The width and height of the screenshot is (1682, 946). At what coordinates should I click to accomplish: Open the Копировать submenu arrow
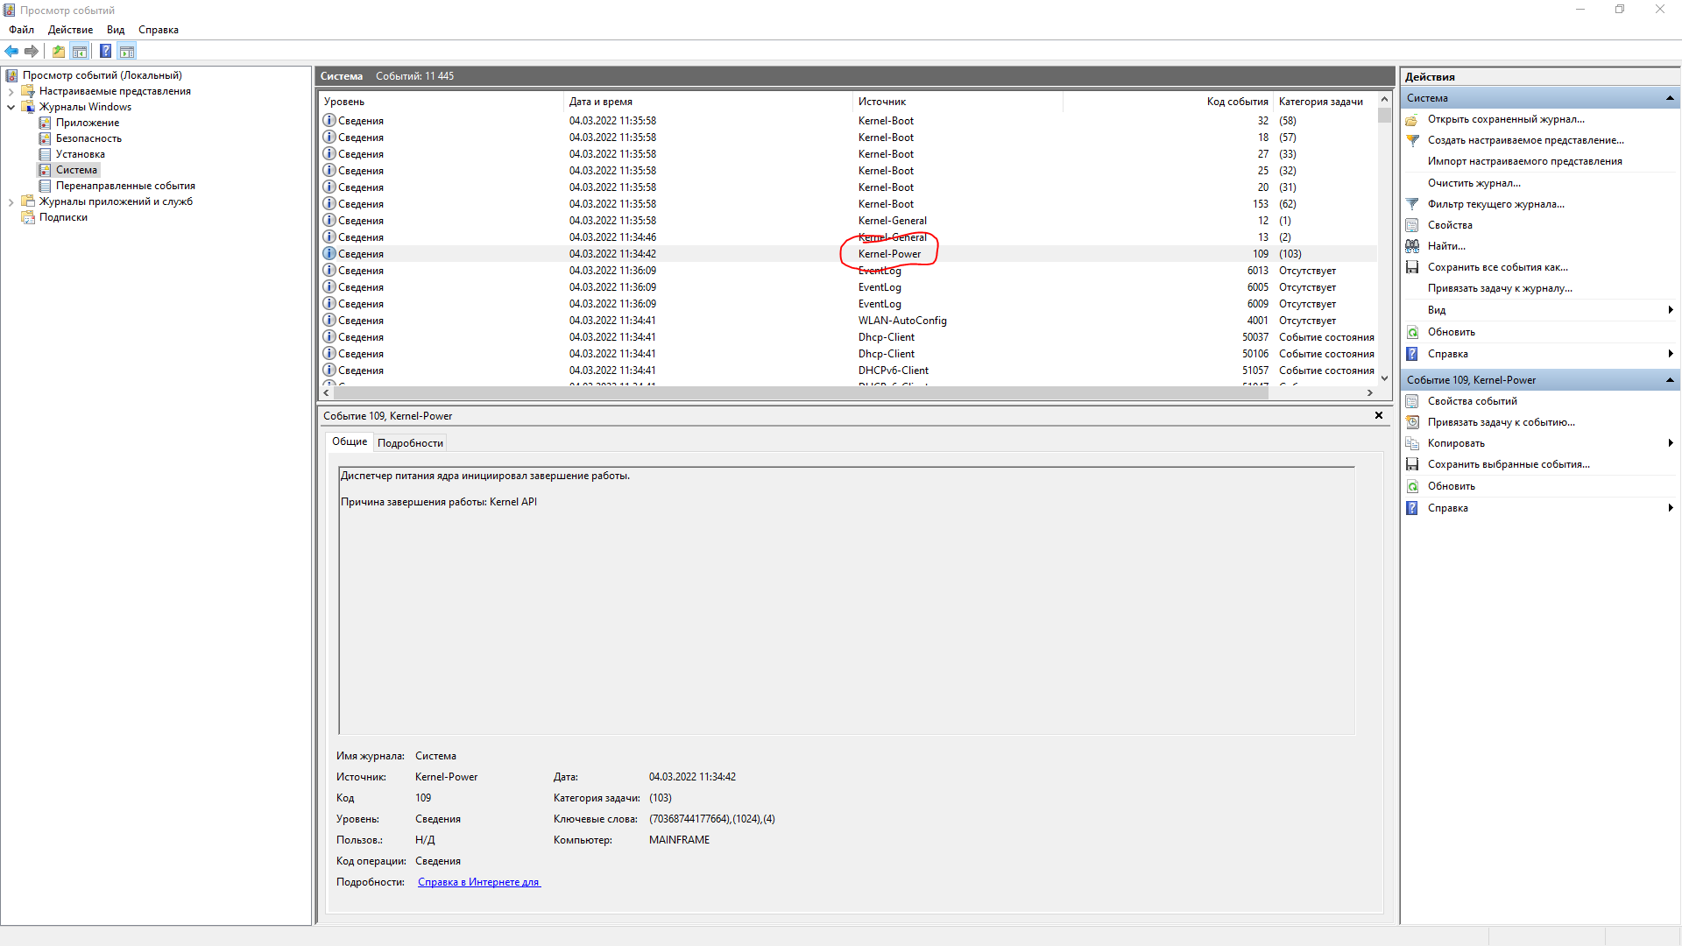pos(1671,443)
